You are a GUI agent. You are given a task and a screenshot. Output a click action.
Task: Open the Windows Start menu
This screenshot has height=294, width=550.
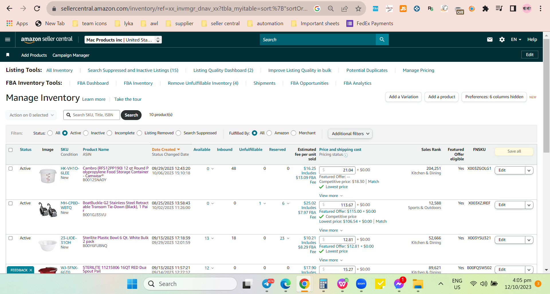pos(132,284)
